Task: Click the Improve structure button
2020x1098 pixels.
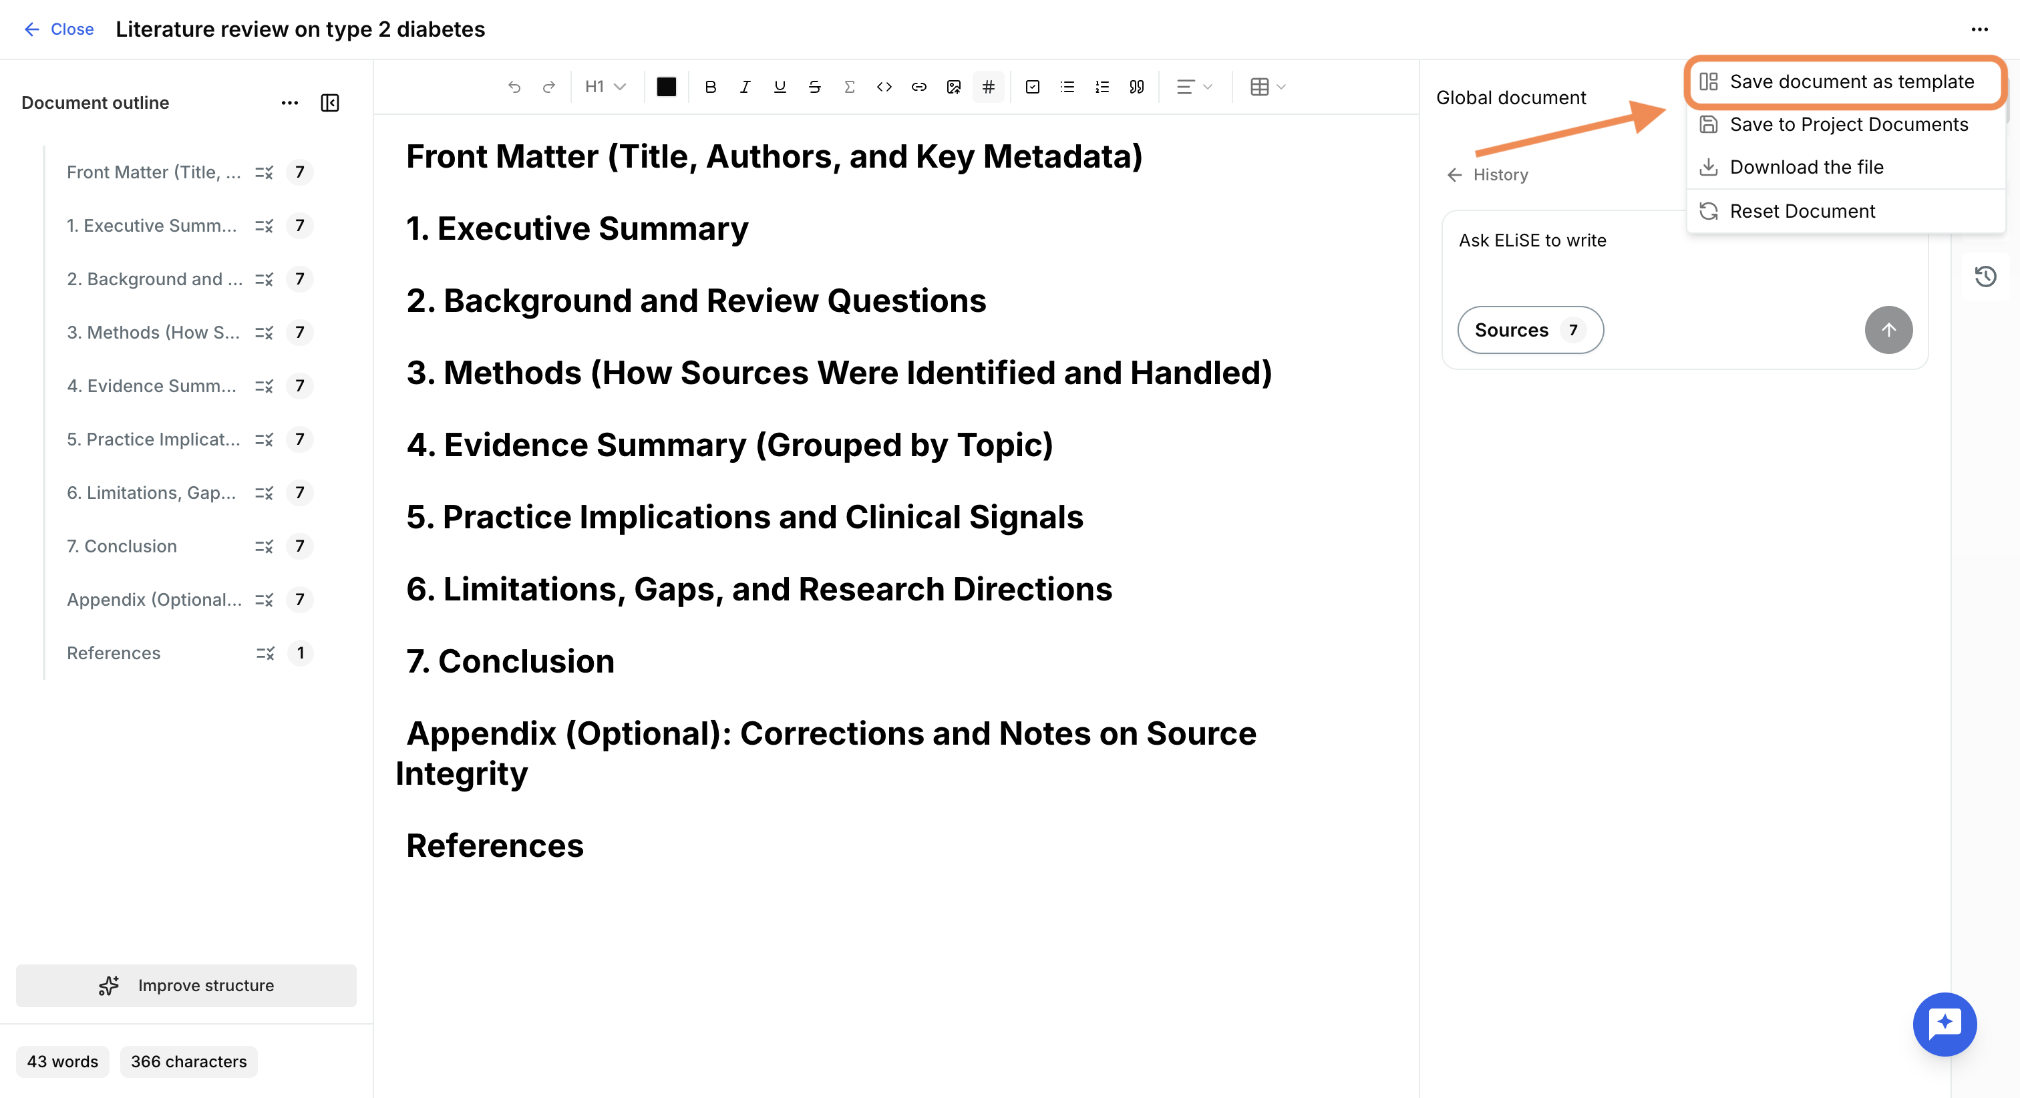Action: 186,985
